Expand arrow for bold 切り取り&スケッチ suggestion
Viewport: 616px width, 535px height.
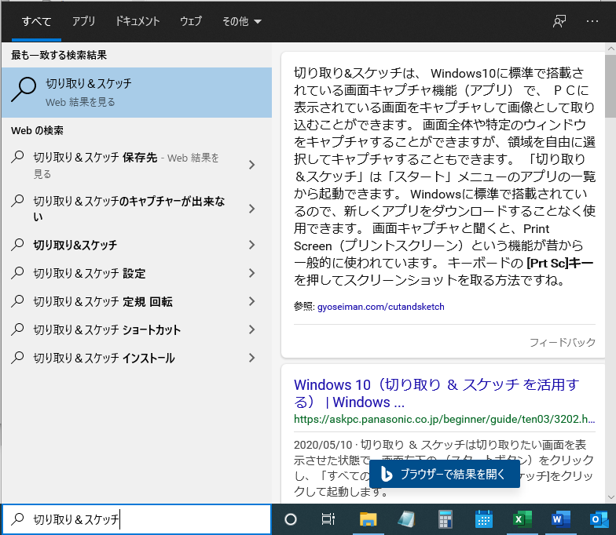[x=252, y=245]
